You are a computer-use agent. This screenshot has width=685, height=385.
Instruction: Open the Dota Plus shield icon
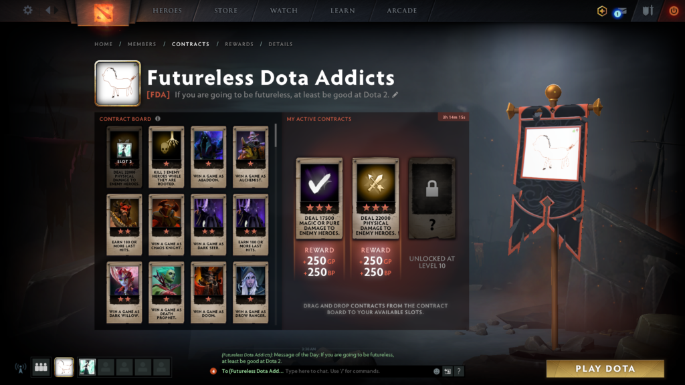pos(602,11)
